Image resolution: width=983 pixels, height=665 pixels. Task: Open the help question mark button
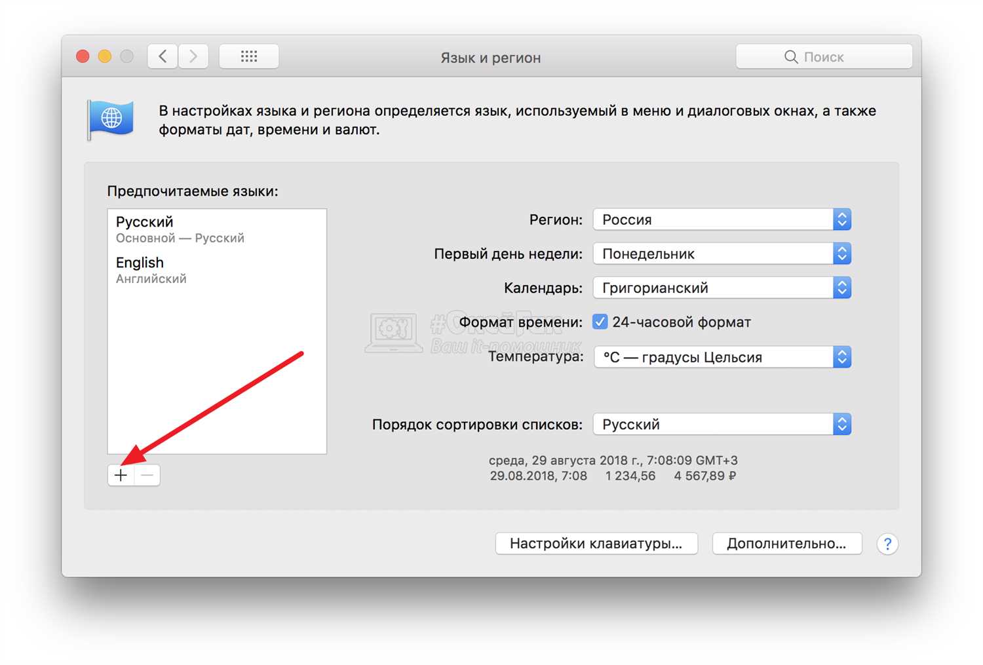click(x=887, y=544)
